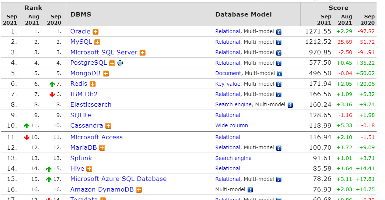Click the Relational link in Microsoft Access row
Image resolution: width=385 pixels, height=200 pixels.
click(x=228, y=137)
